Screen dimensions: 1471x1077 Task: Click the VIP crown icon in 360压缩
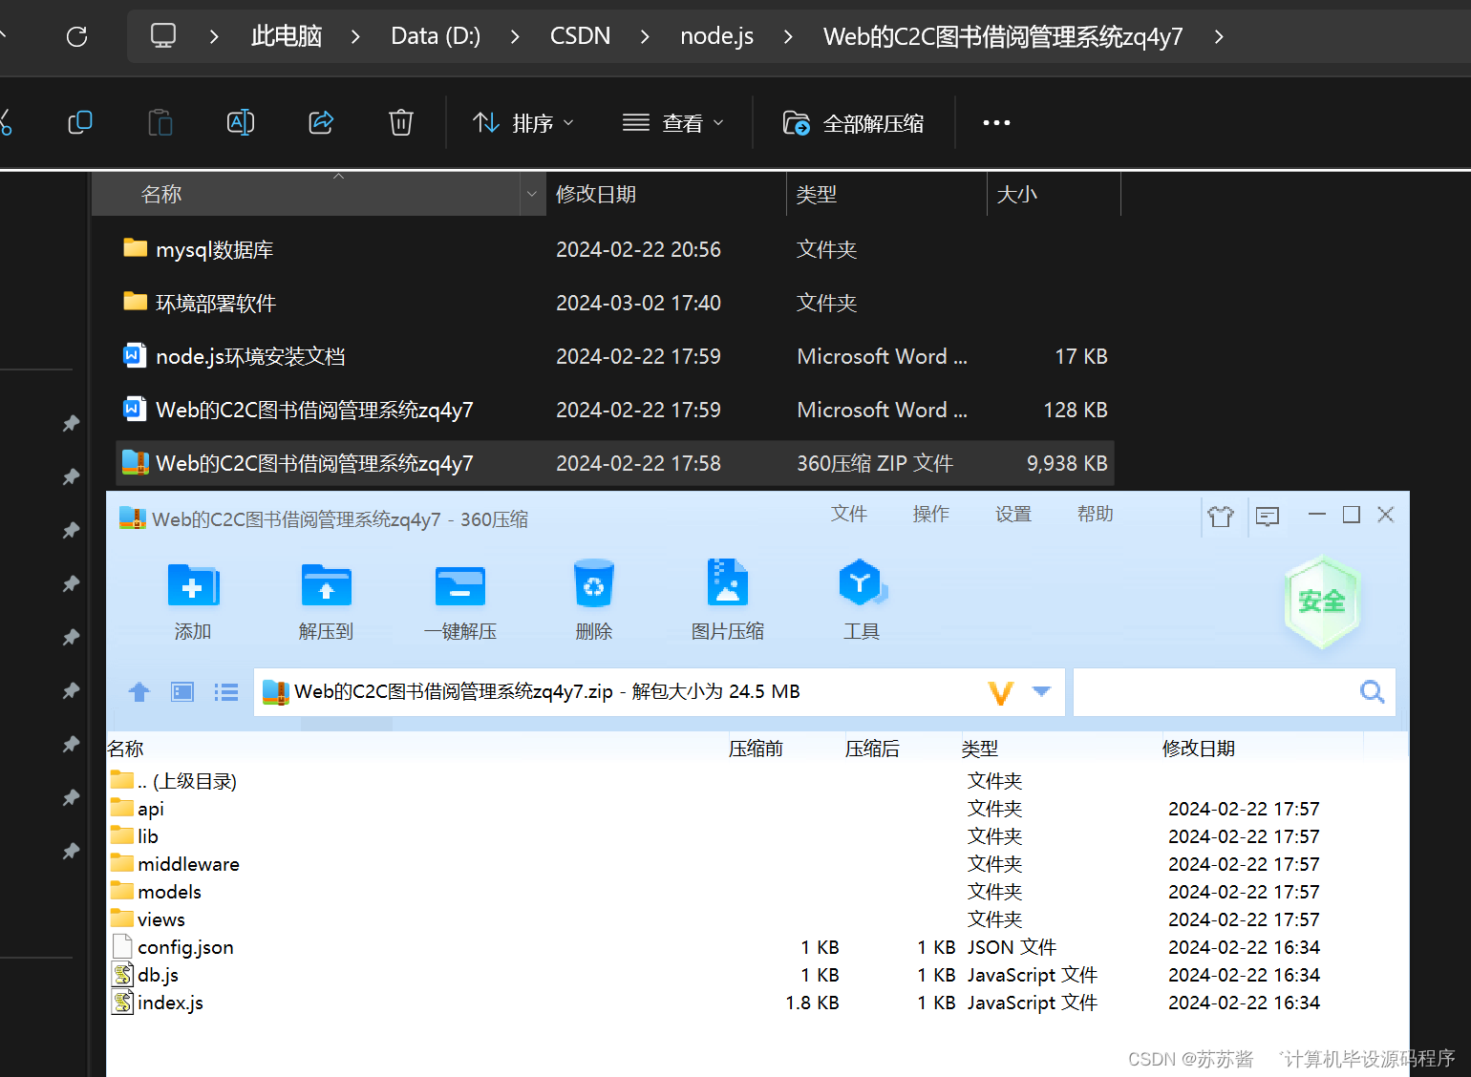[x=1221, y=515]
